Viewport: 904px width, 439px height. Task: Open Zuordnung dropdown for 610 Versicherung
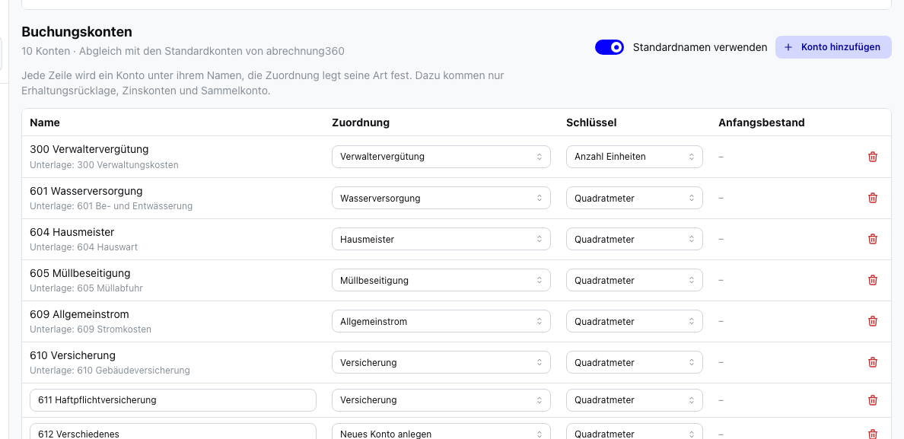click(441, 363)
